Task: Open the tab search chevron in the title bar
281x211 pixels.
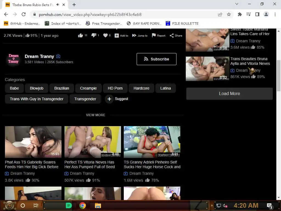Action: point(237,4)
